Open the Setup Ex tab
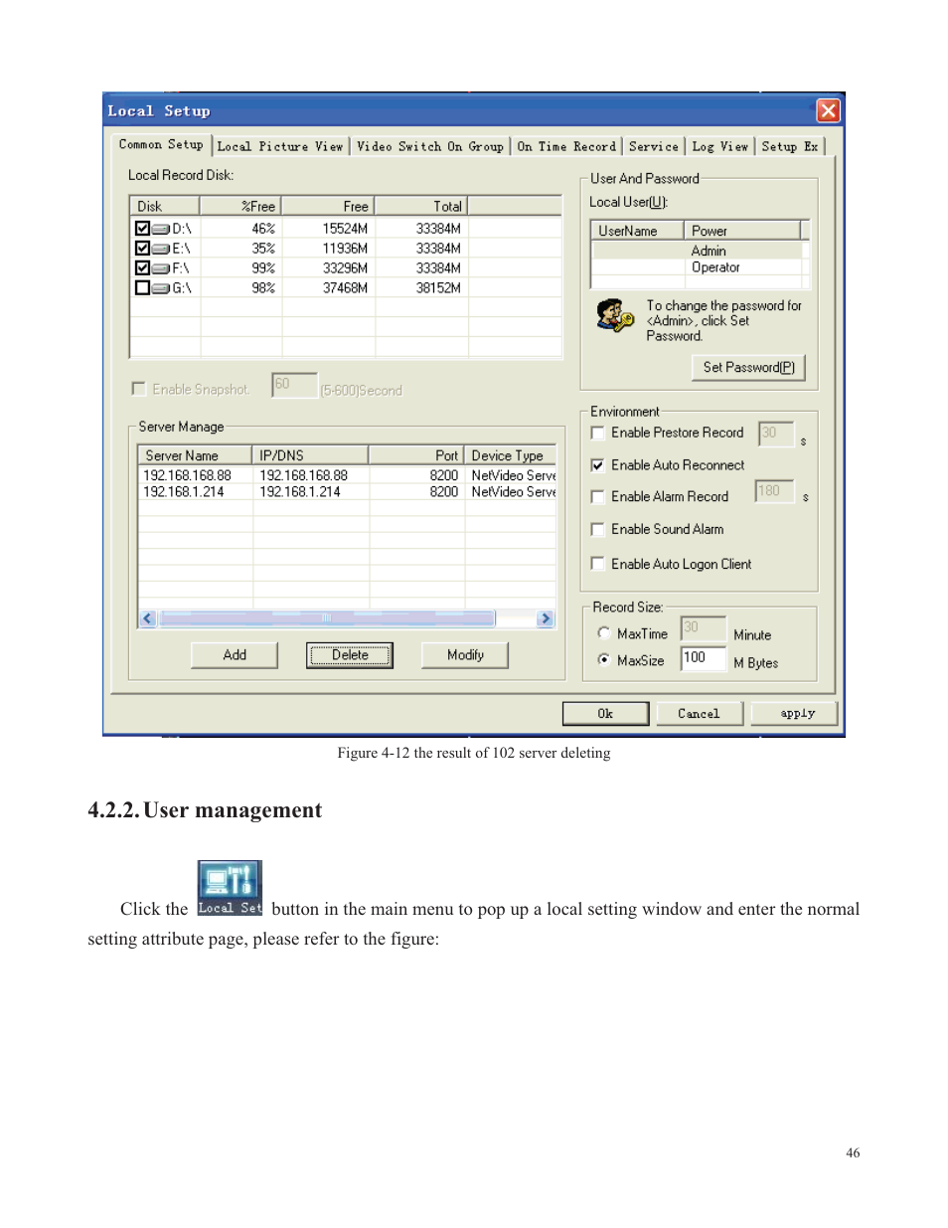948x1228 pixels. point(790,146)
